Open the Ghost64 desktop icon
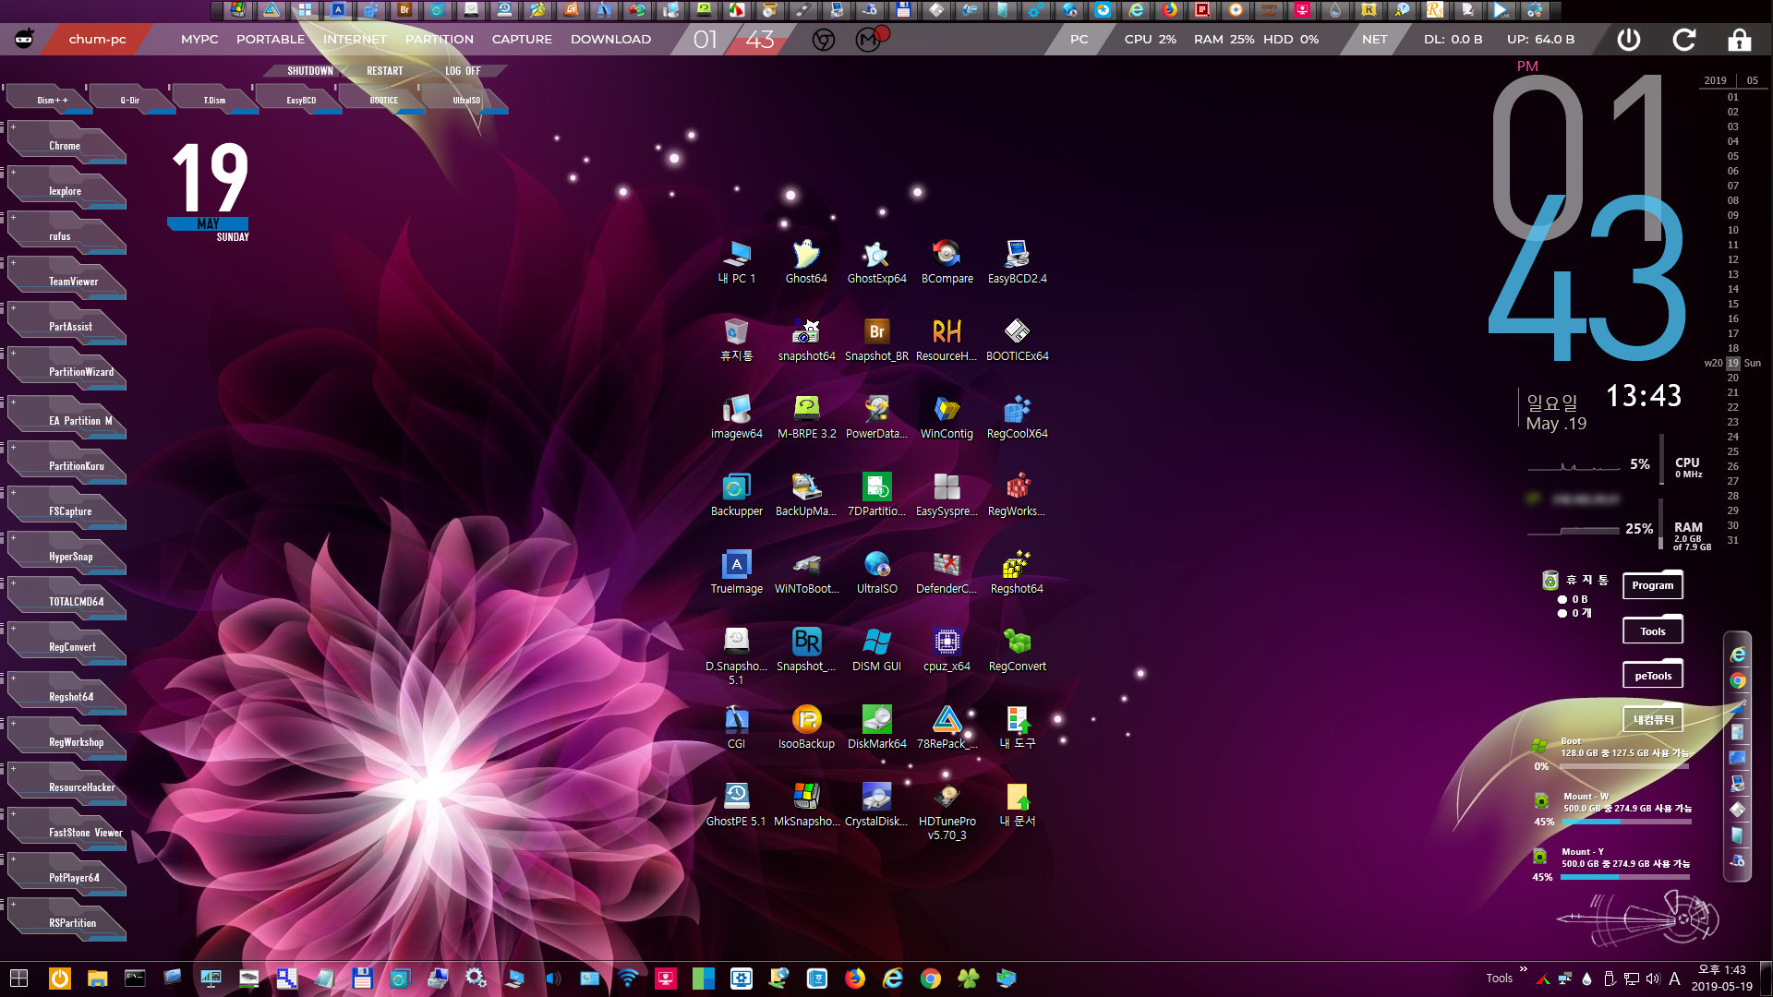1773x997 pixels. (x=806, y=262)
